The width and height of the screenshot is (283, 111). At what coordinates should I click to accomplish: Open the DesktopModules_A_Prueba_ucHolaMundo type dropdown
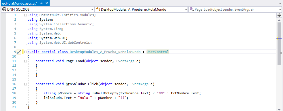point(186,9)
